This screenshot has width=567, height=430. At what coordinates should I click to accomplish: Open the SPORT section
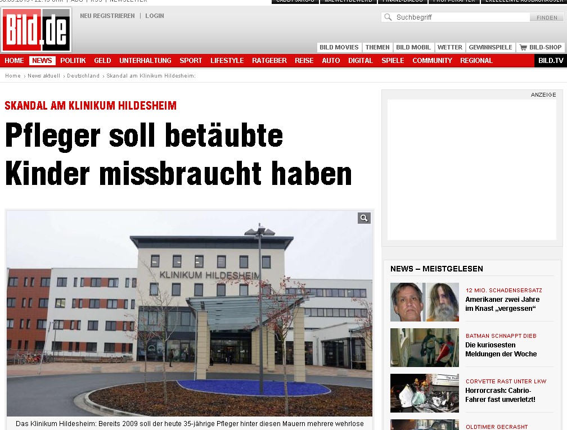(191, 61)
